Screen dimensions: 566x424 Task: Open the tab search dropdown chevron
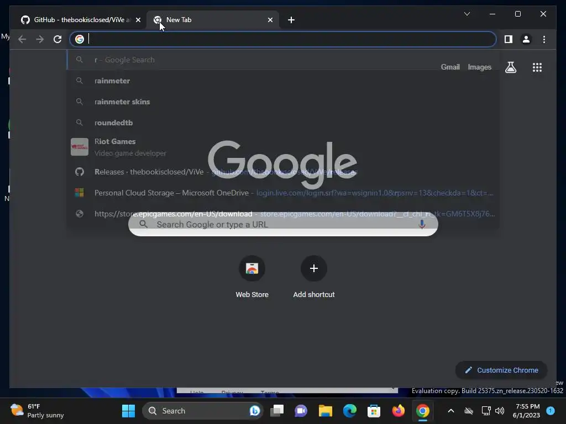(x=467, y=14)
